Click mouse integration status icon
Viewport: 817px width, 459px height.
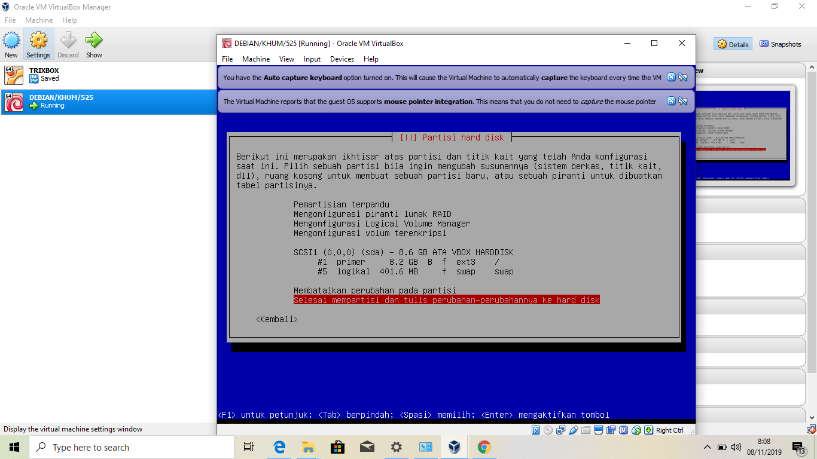[x=636, y=430]
